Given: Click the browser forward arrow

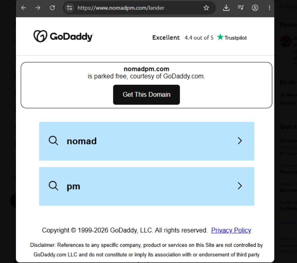Looking at the screenshot, I should (x=38, y=8).
